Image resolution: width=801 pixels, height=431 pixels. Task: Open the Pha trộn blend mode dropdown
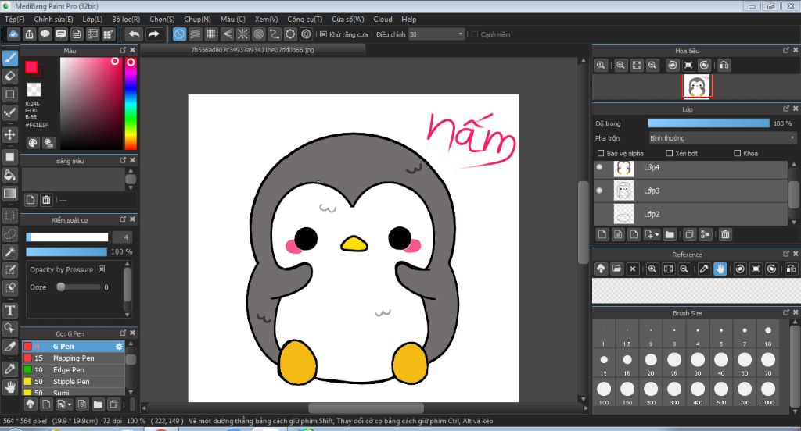pyautogui.click(x=722, y=138)
